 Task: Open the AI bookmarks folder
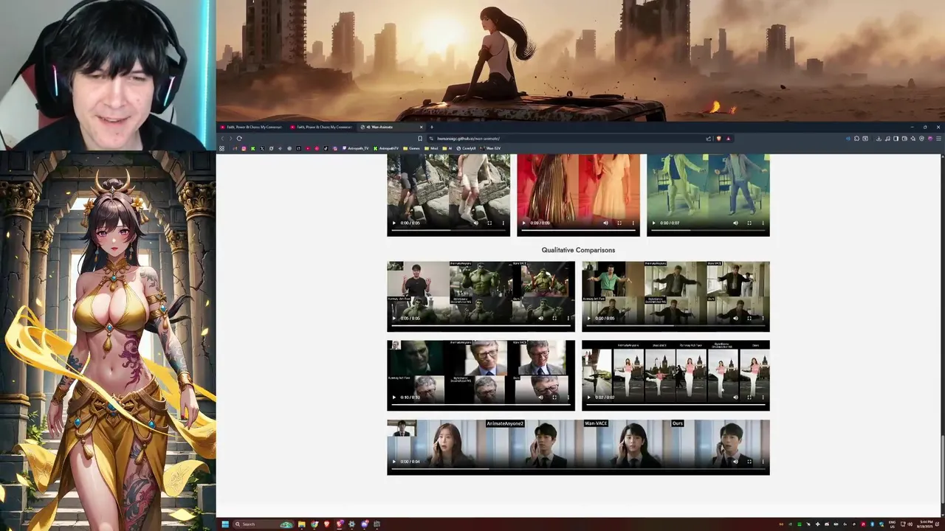click(447, 148)
